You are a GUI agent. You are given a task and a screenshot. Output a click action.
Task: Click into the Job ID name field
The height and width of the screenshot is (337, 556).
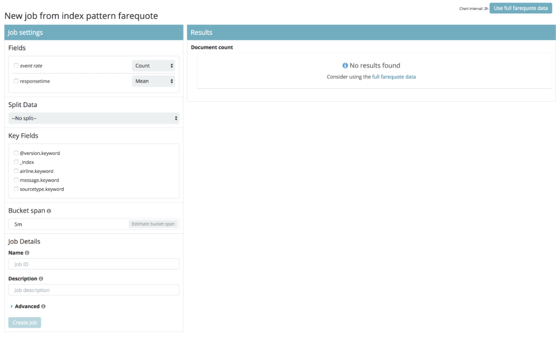pyautogui.click(x=94, y=264)
